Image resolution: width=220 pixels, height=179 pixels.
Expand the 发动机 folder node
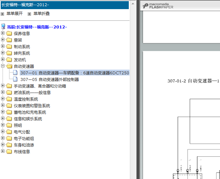[x=3, y=59]
